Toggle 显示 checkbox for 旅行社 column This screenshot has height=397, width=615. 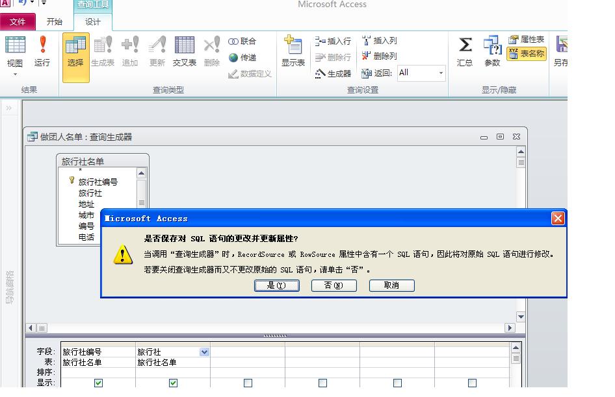(x=173, y=383)
